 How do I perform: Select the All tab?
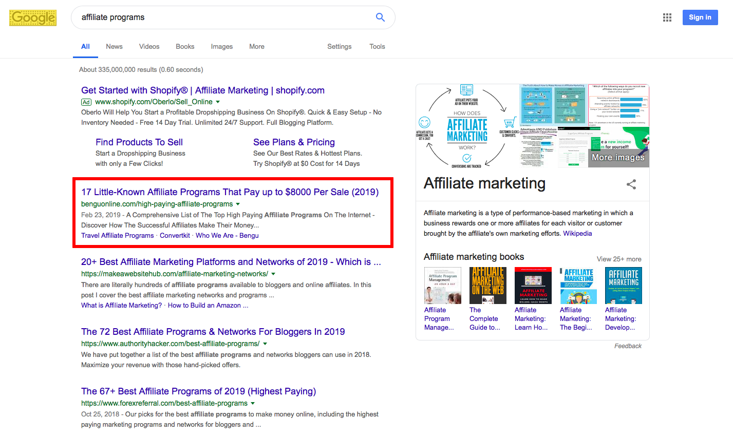coord(85,46)
